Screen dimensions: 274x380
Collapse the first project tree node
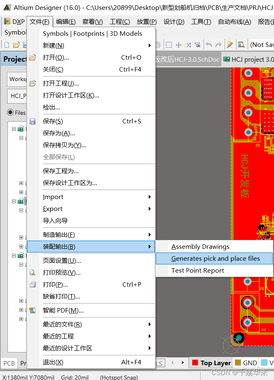coord(14,129)
